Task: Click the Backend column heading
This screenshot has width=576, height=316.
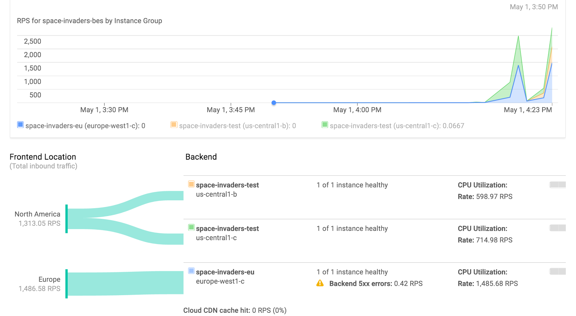Action: click(201, 157)
